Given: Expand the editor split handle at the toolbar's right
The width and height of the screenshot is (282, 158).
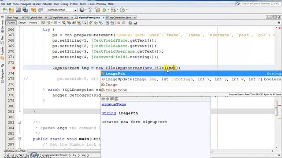Looking at the screenshot, I should [x=279, y=22].
